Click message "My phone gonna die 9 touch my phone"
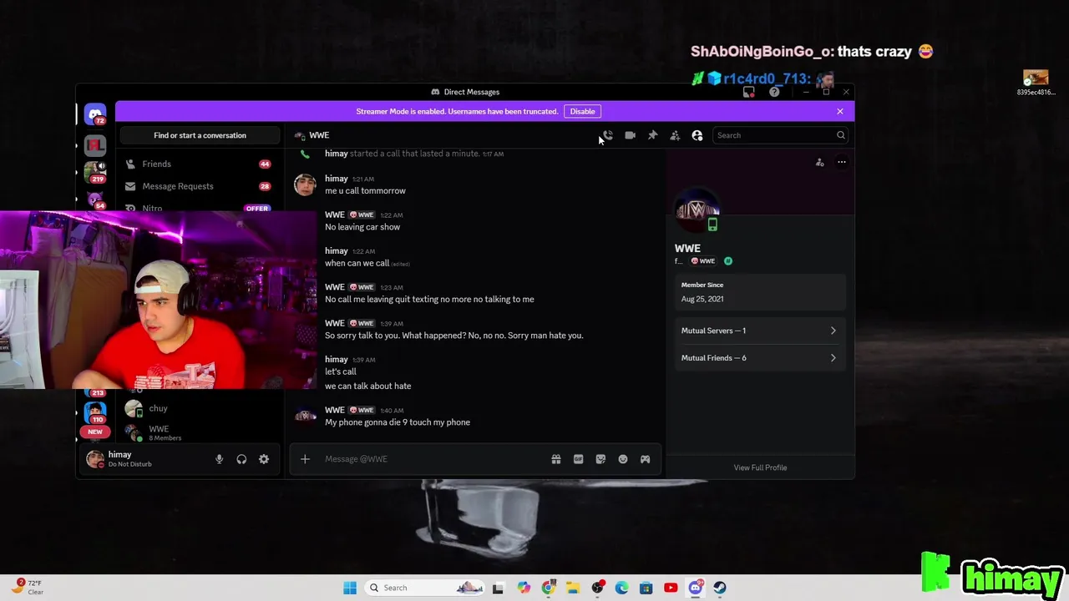 coord(398,422)
